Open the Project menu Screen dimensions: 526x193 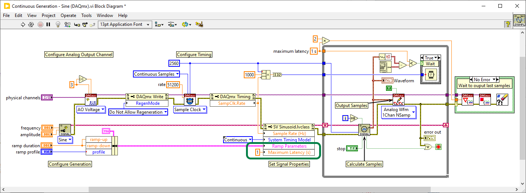pos(48,15)
